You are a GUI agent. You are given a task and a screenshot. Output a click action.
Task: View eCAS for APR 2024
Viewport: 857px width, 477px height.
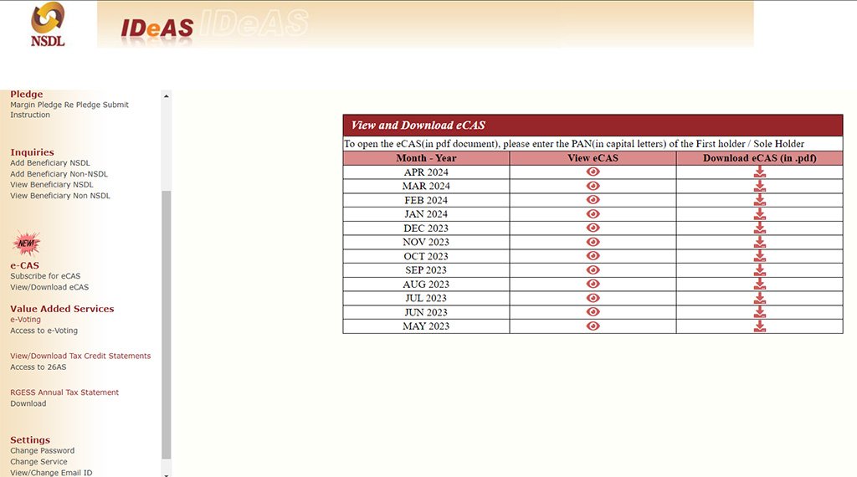point(593,172)
